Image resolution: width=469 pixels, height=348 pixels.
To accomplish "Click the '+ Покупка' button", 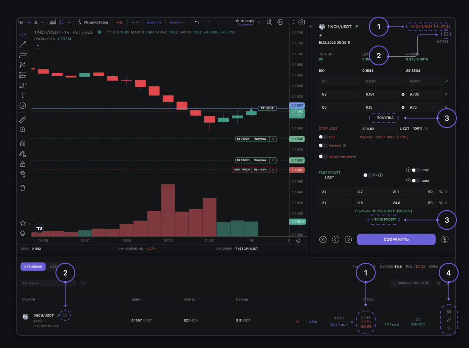I will point(384,118).
